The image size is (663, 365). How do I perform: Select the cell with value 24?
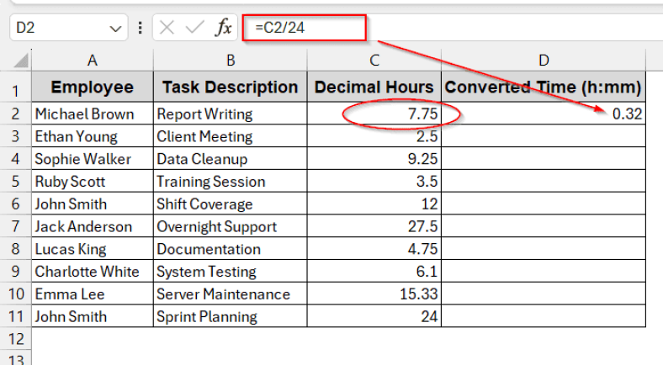[374, 316]
